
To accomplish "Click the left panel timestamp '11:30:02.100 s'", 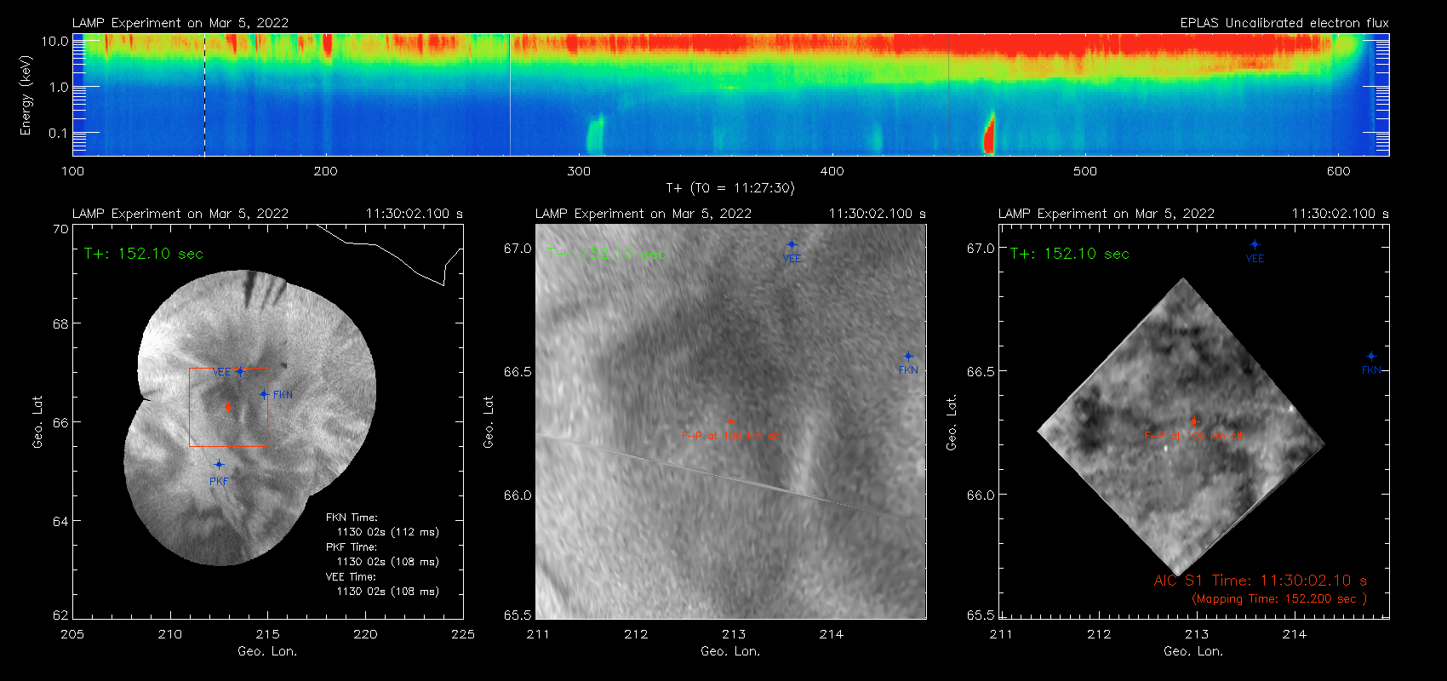I will (x=415, y=214).
